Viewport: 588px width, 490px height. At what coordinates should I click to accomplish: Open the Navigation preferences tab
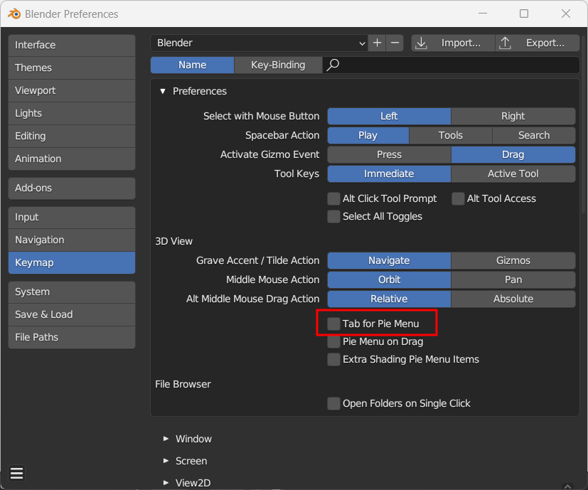(72, 240)
